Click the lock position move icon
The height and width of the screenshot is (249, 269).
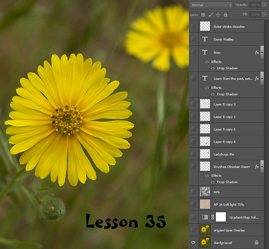[218, 15]
